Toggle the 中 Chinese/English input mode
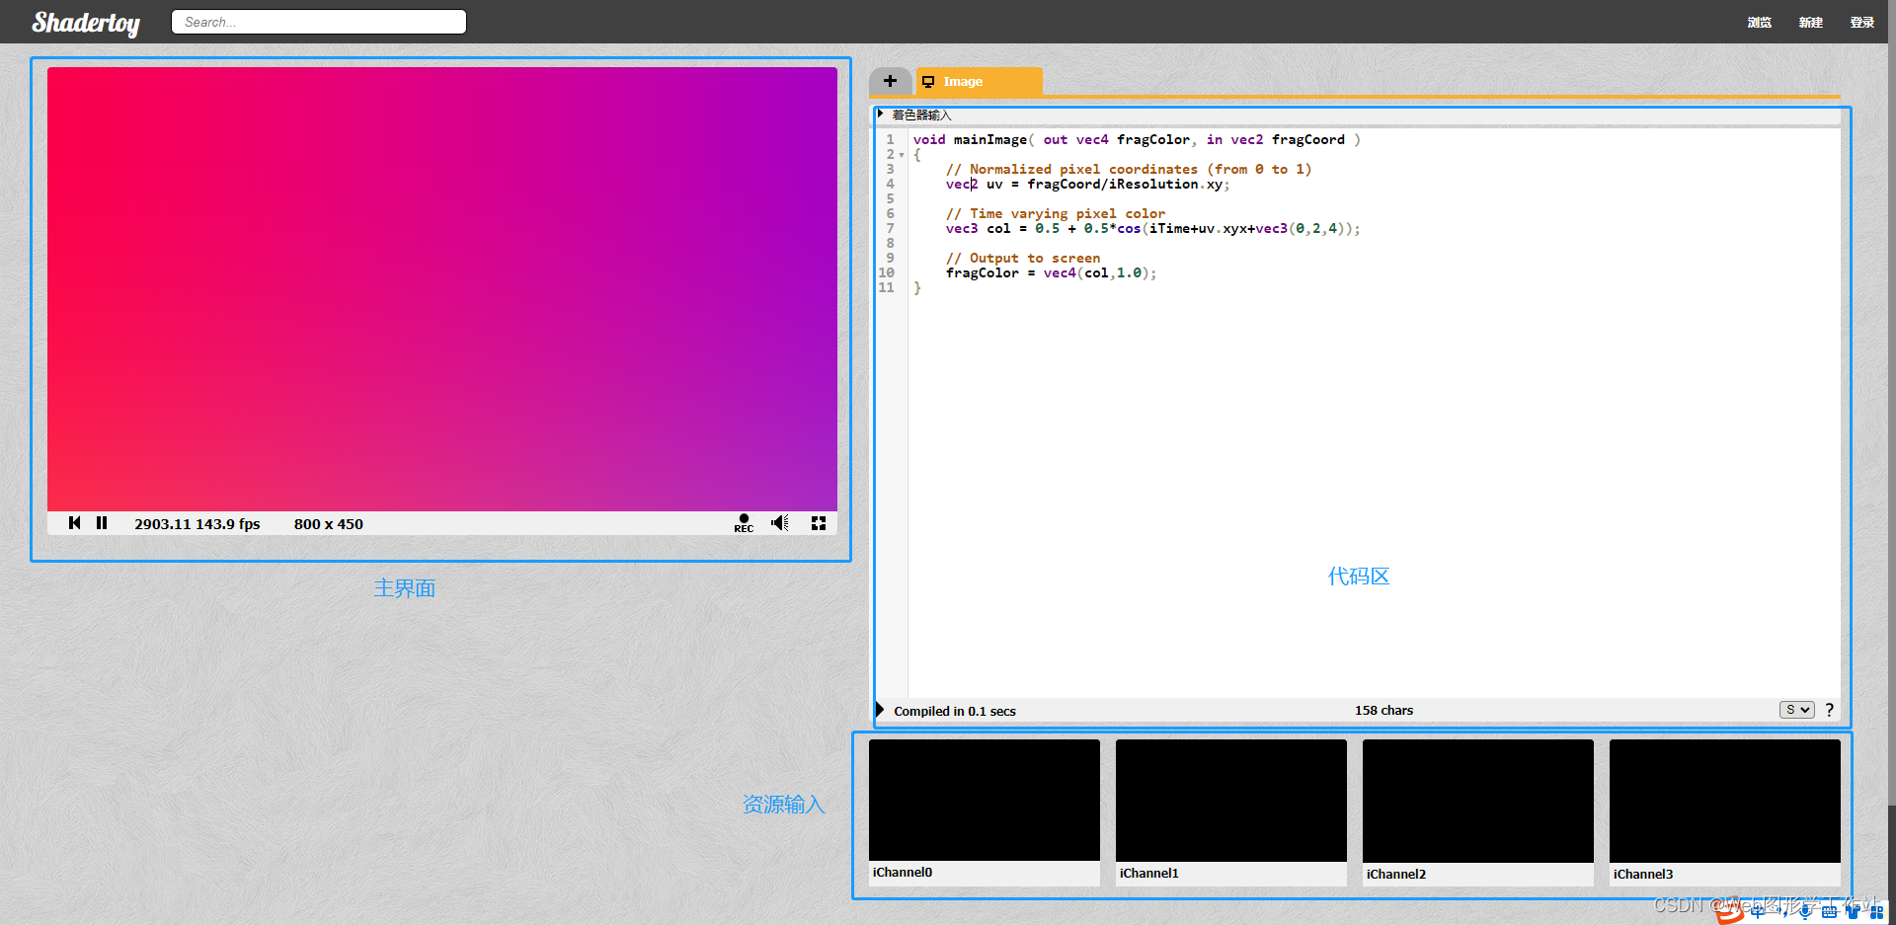The height and width of the screenshot is (925, 1896). [1758, 912]
